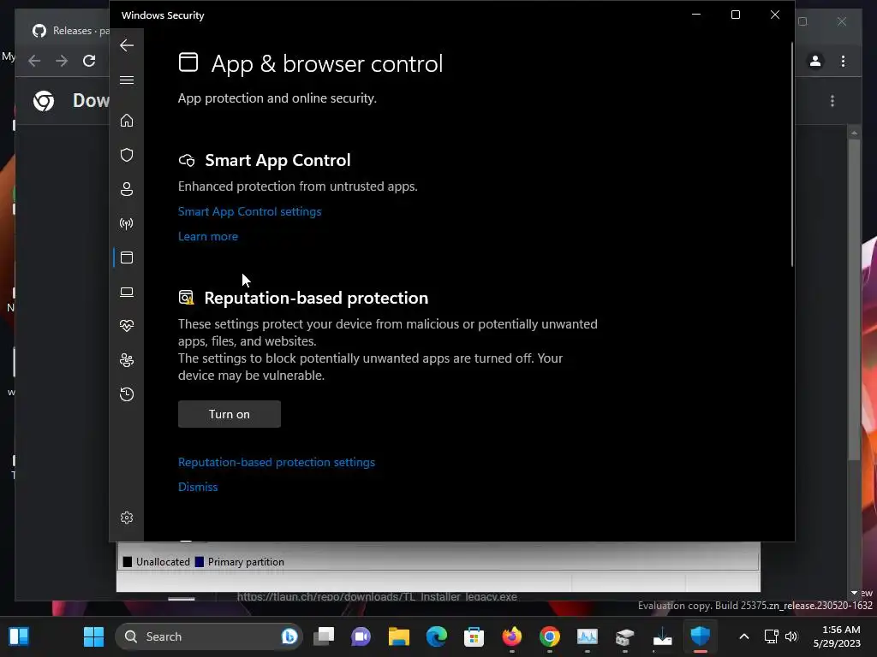Open the Home sidebar icon

(x=127, y=121)
